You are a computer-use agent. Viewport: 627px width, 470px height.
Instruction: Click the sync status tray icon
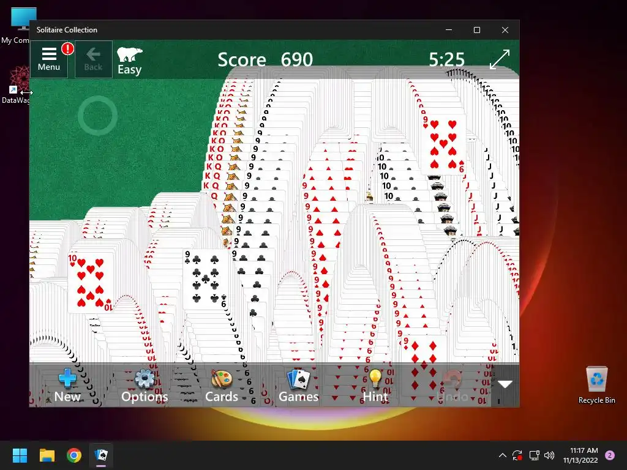pyautogui.click(x=517, y=455)
